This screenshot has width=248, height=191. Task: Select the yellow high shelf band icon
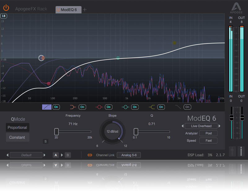pyautogui.click(x=152, y=107)
